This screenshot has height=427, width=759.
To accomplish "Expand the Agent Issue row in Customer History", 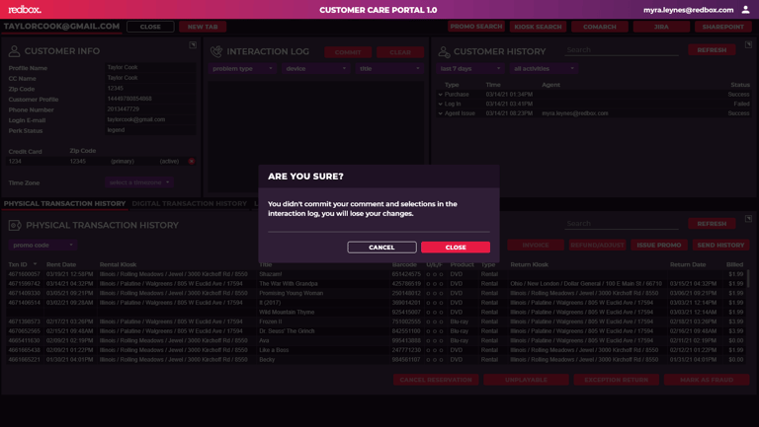I will (440, 113).
